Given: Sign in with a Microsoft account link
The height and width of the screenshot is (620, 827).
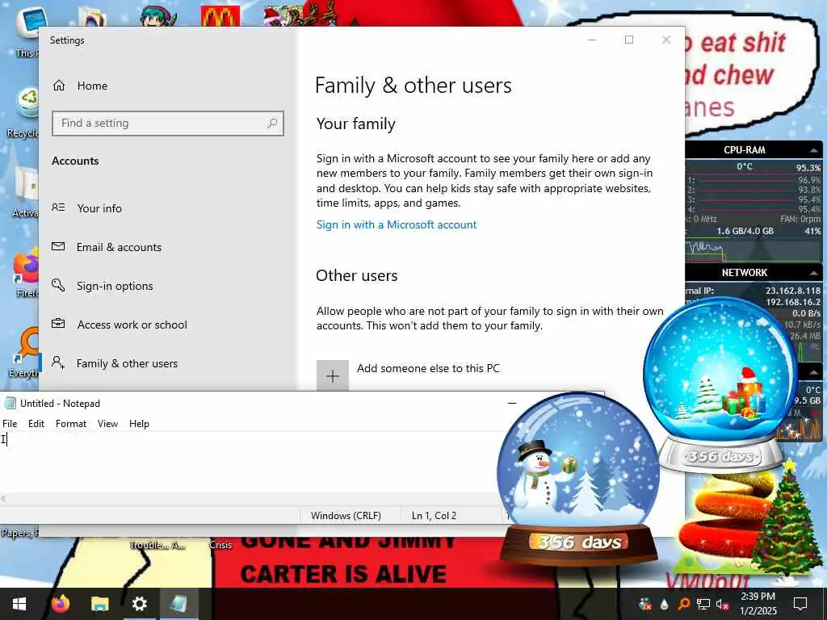Looking at the screenshot, I should pyautogui.click(x=396, y=224).
